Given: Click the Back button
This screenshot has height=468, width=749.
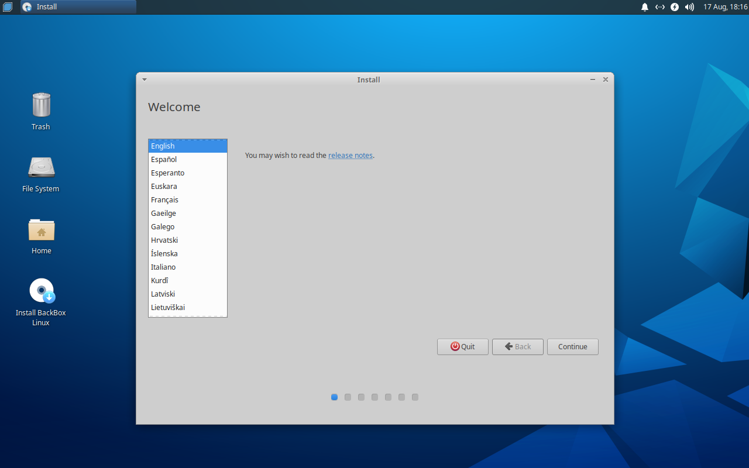Looking at the screenshot, I should point(518,347).
